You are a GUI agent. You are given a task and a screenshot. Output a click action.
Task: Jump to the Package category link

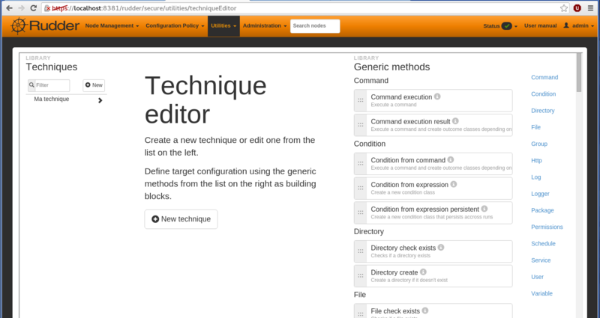[542, 210]
